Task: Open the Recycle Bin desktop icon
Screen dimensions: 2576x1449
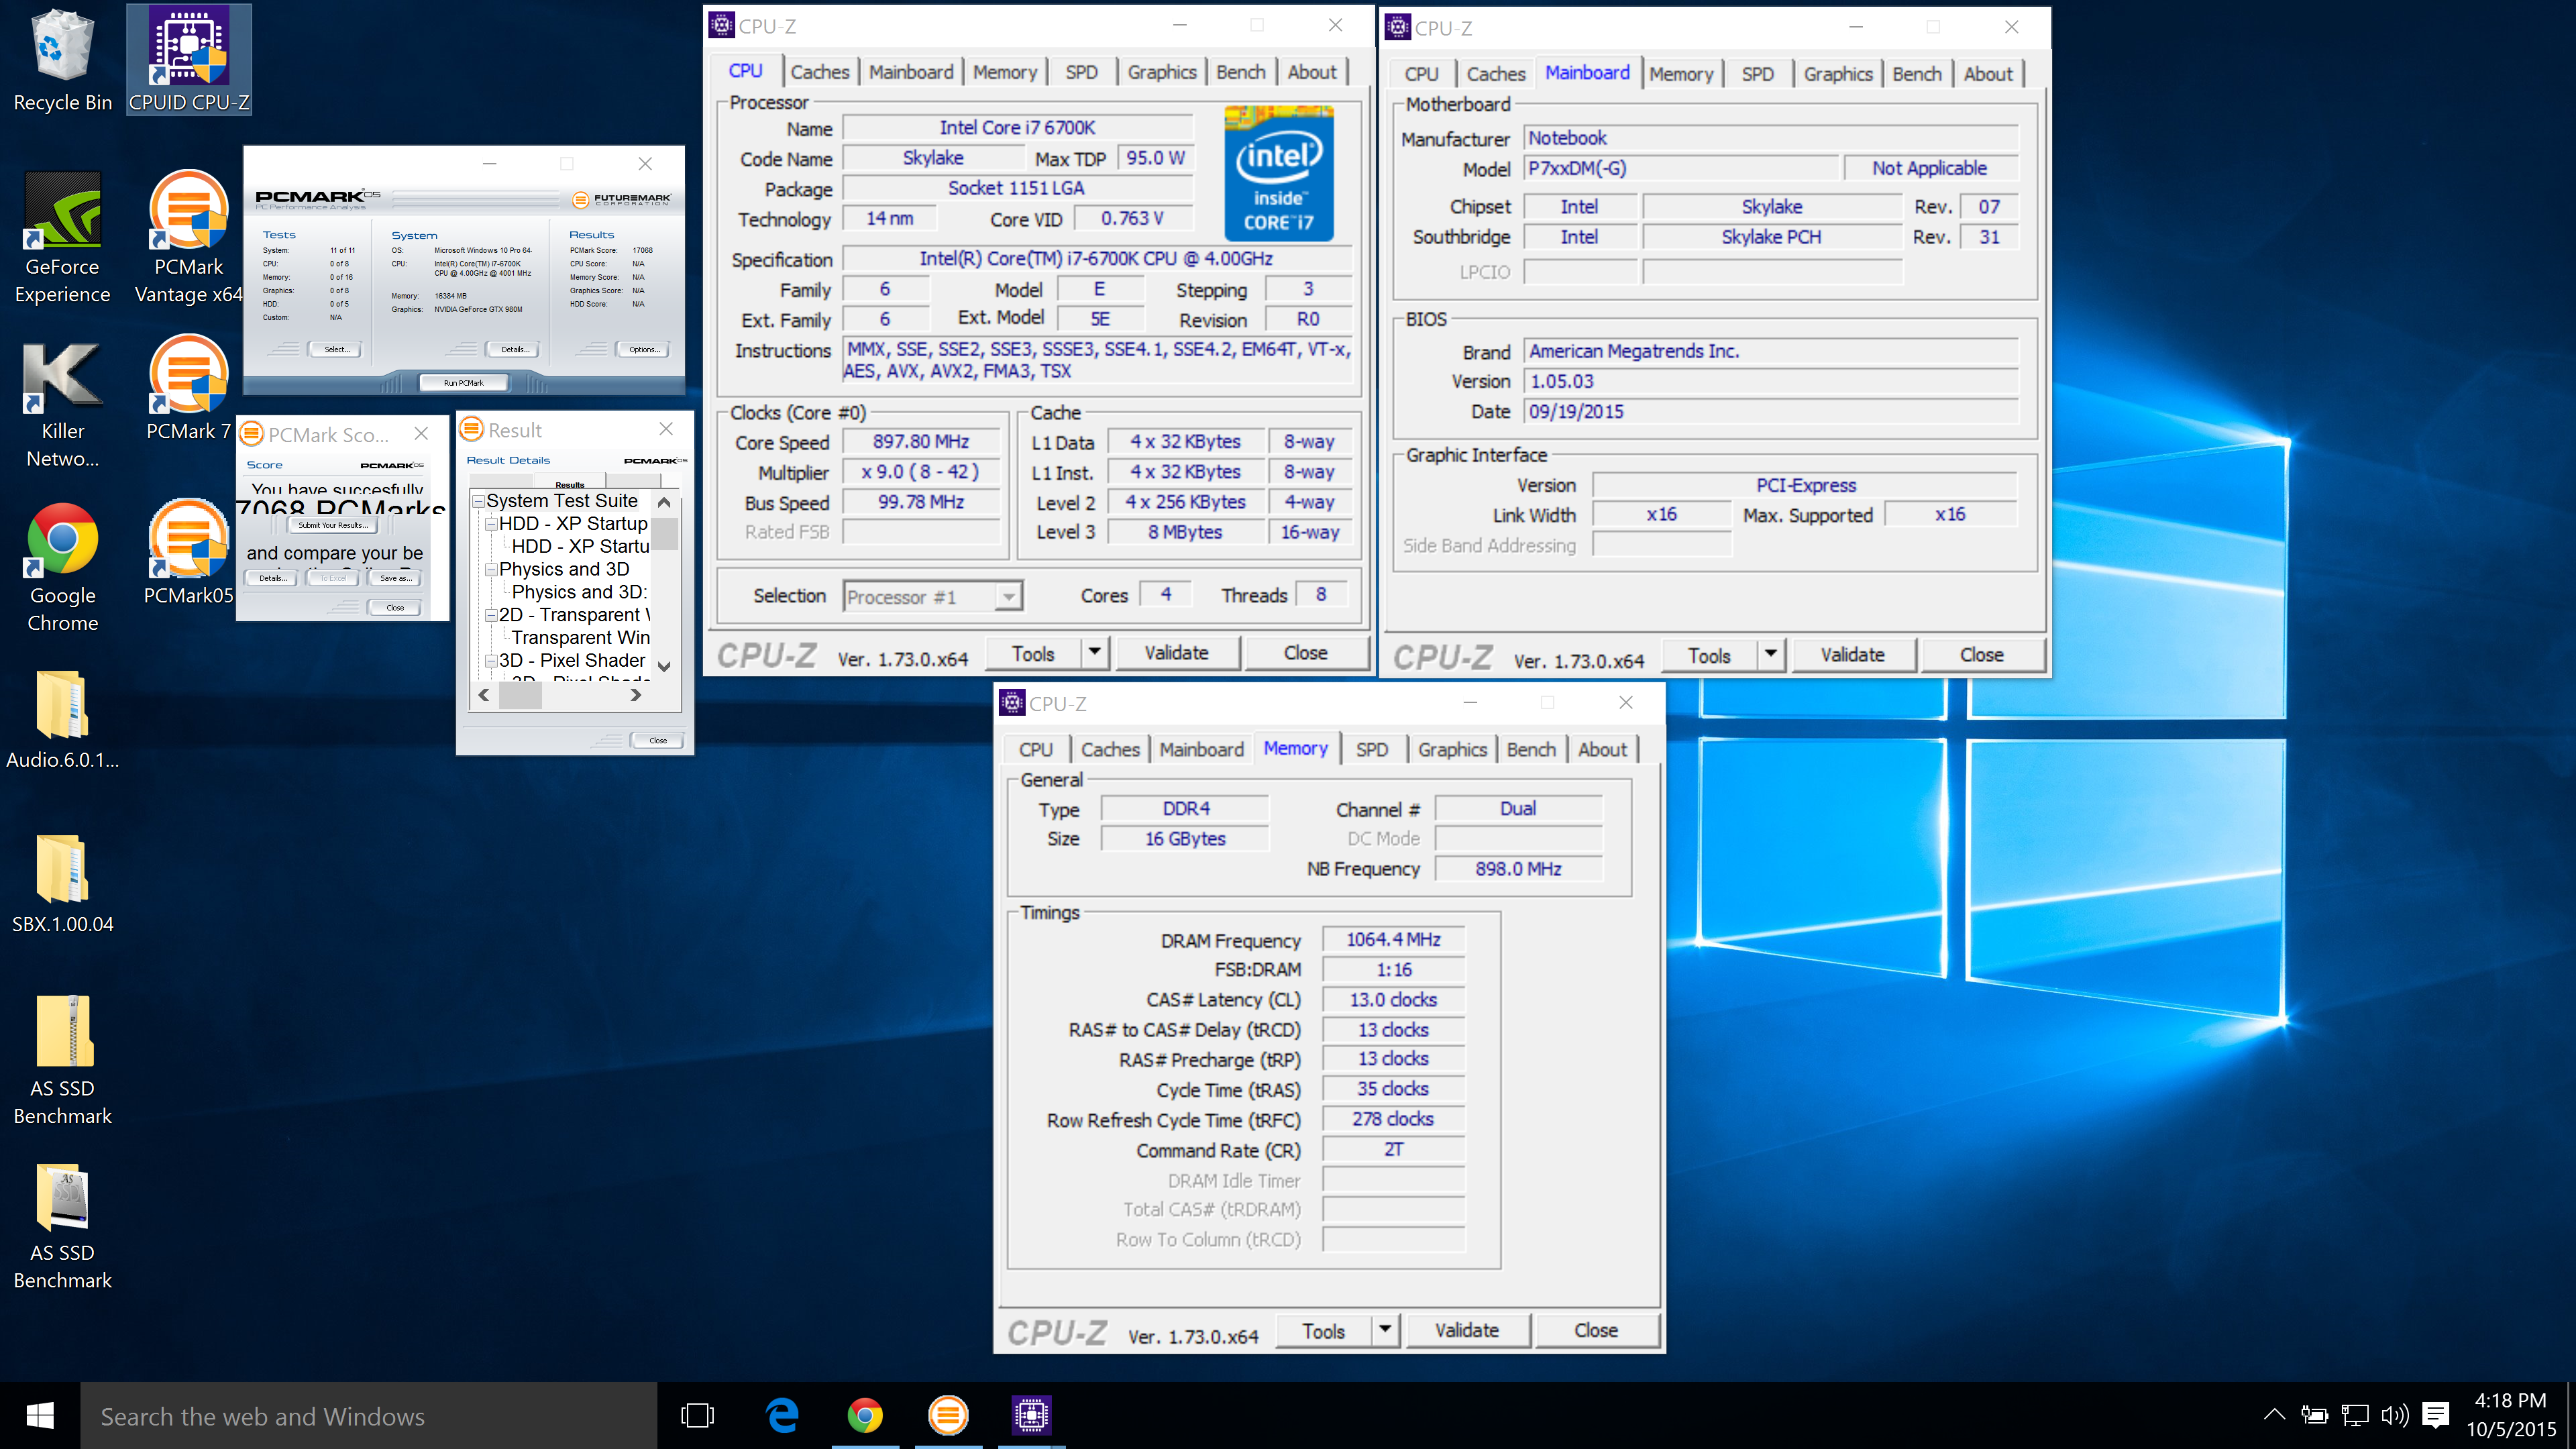Action: click(x=62, y=60)
